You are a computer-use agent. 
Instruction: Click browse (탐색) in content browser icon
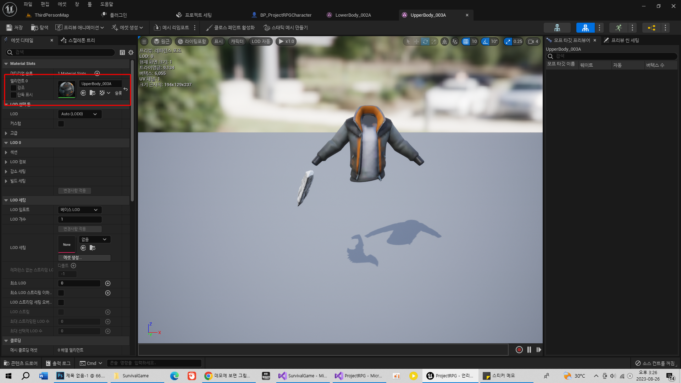[39, 28]
